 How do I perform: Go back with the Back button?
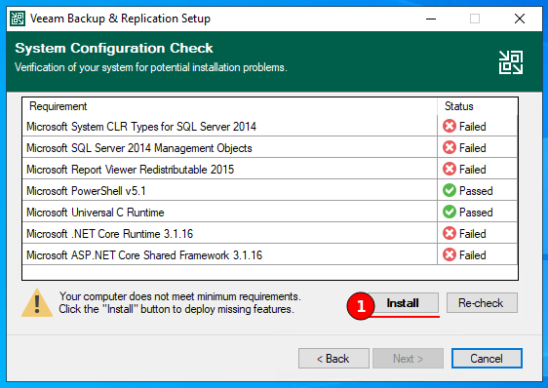pos(333,359)
